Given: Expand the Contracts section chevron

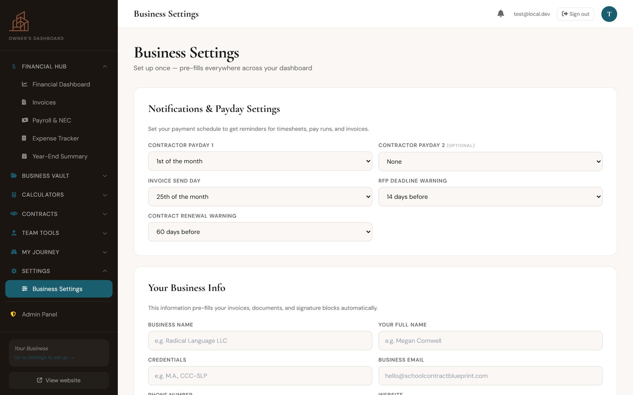Looking at the screenshot, I should point(105,214).
